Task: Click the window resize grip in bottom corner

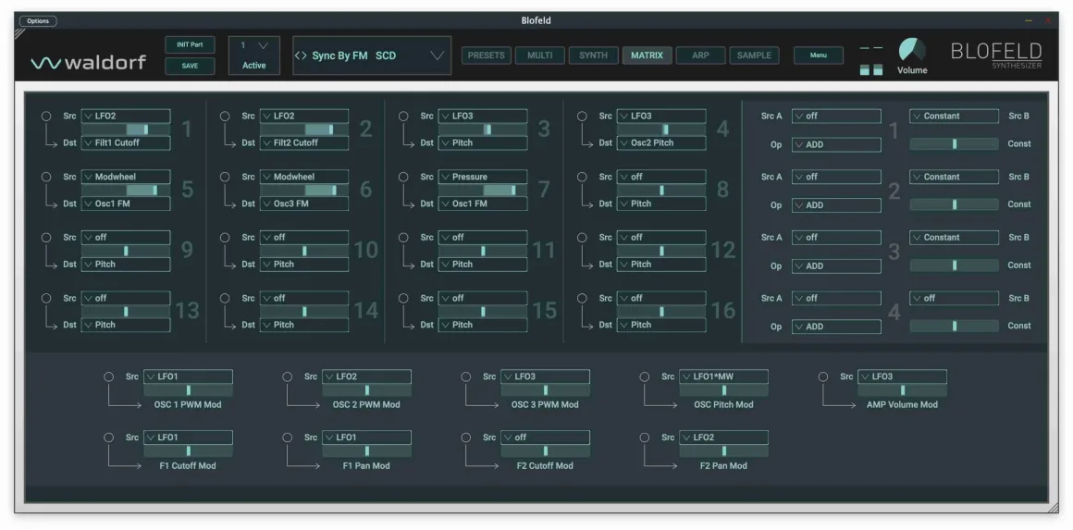Action: tap(1052, 508)
